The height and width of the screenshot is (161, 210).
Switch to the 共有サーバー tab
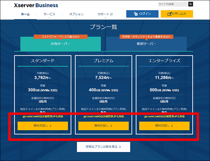click(61, 44)
